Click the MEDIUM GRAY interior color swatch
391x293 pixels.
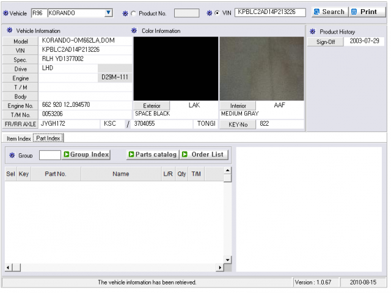(x=261, y=69)
